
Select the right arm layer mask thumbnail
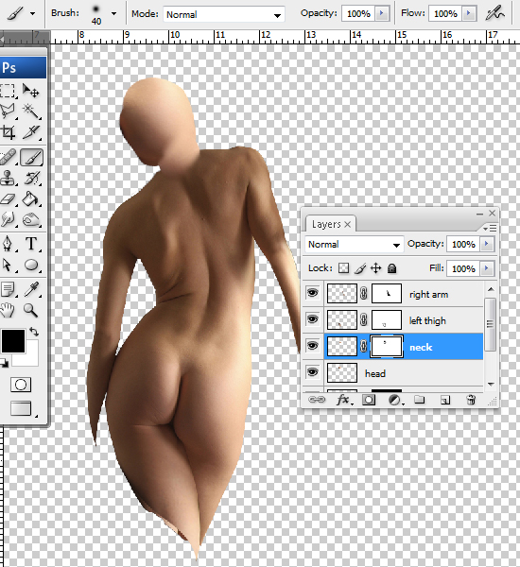pyautogui.click(x=387, y=293)
